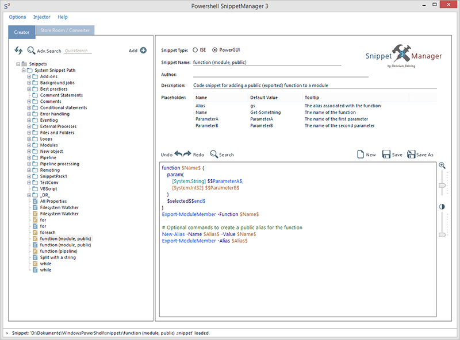Click the Add plus icon

143,51
